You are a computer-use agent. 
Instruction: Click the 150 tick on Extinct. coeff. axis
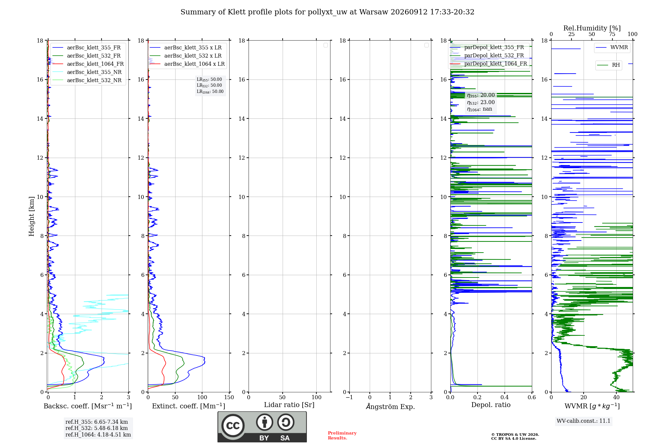[x=229, y=397]
